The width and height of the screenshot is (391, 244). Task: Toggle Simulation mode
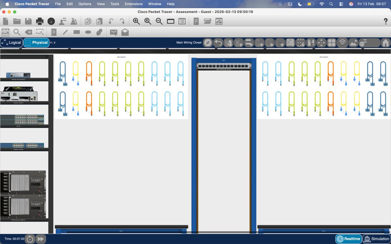[x=376, y=239]
